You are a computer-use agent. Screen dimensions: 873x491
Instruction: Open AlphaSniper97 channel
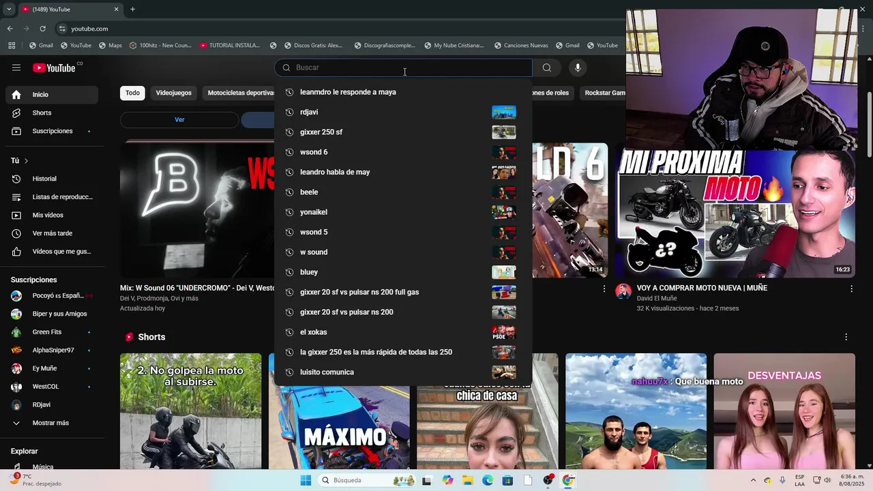pyautogui.click(x=52, y=351)
